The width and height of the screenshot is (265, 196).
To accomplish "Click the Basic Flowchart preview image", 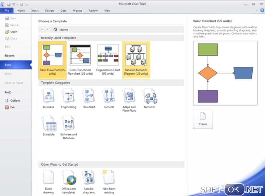I will coord(225,73).
